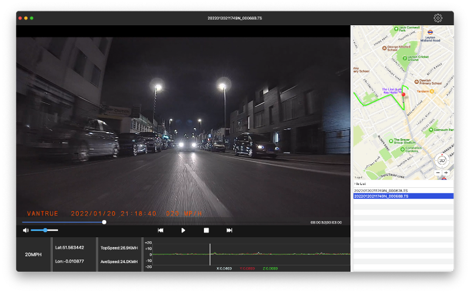Click the red location pin on map

(404, 95)
